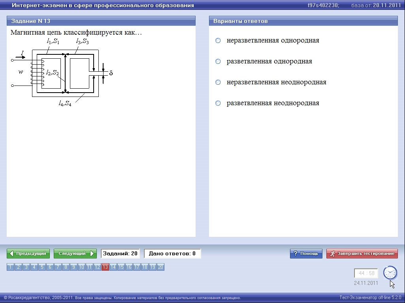Open question 15
Viewport: 405px width, 303px height.
coord(121,267)
